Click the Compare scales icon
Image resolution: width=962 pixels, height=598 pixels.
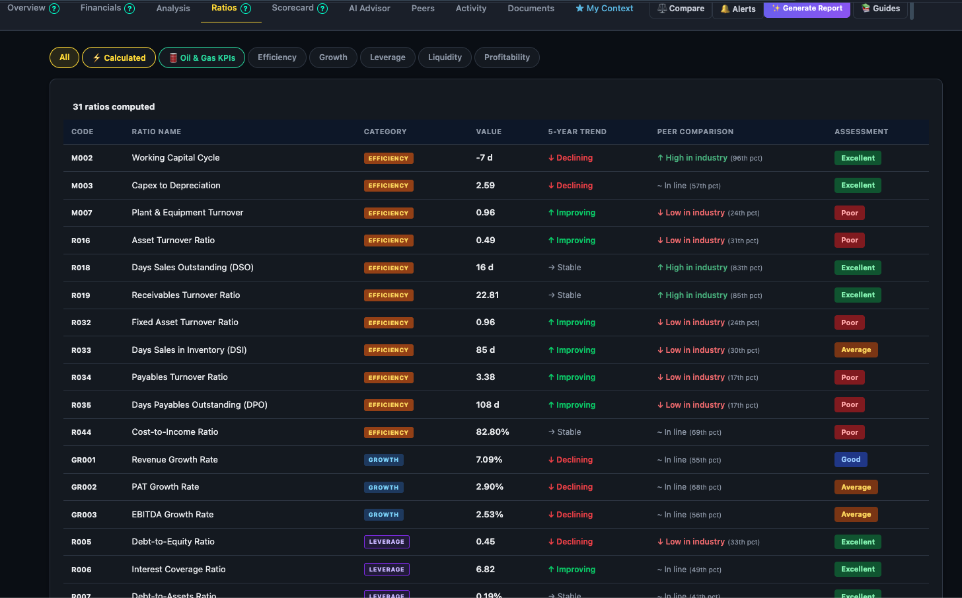click(x=662, y=9)
